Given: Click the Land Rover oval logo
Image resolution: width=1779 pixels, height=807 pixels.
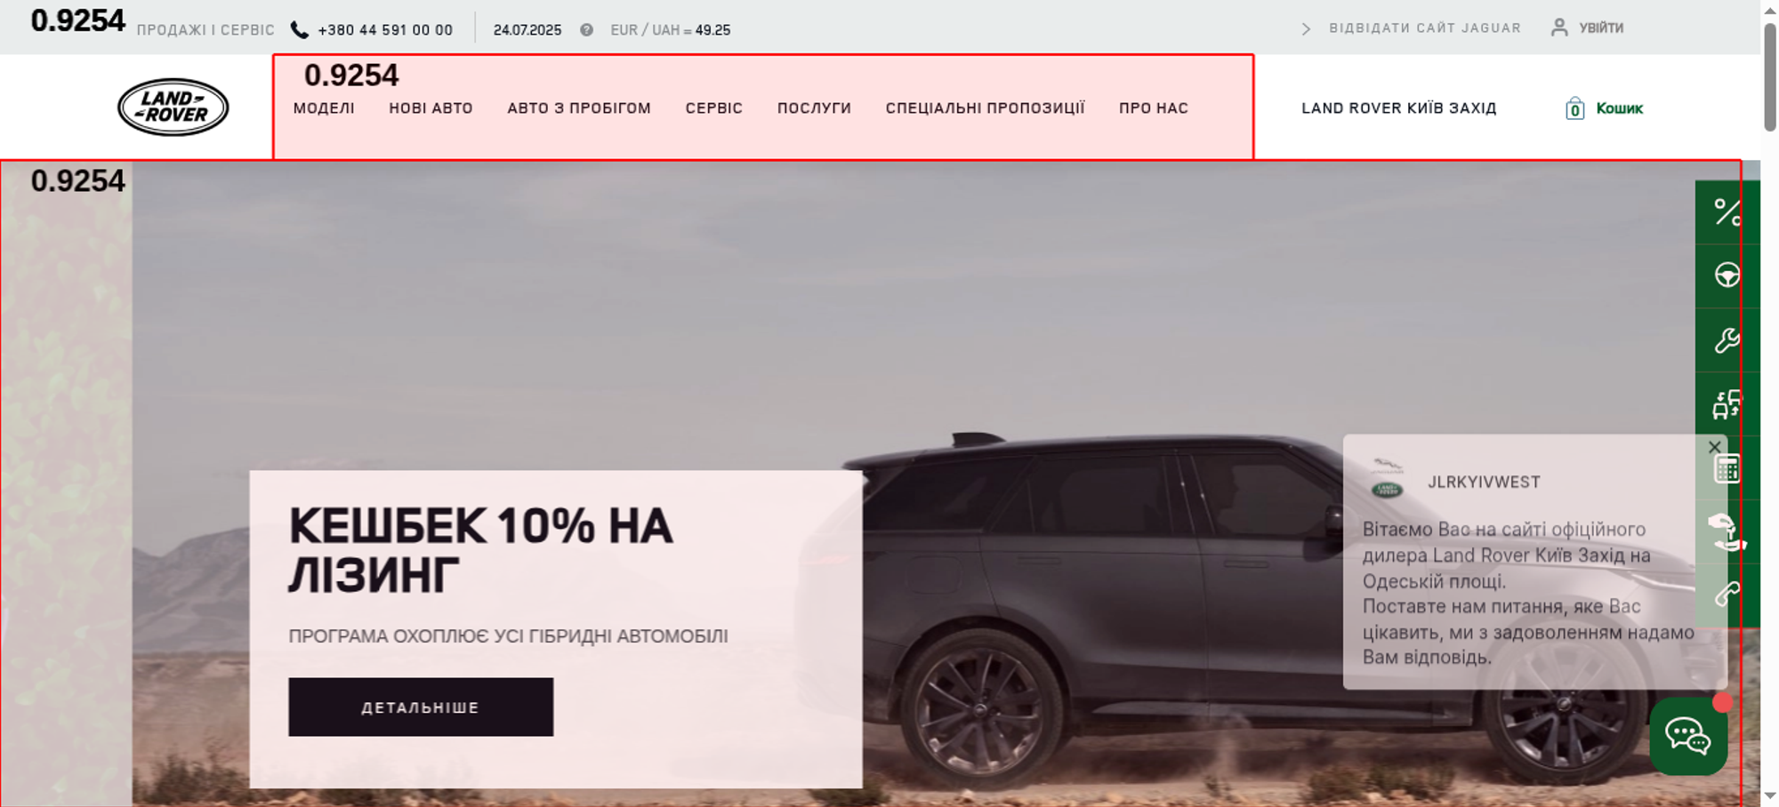Looking at the screenshot, I should pyautogui.click(x=173, y=108).
